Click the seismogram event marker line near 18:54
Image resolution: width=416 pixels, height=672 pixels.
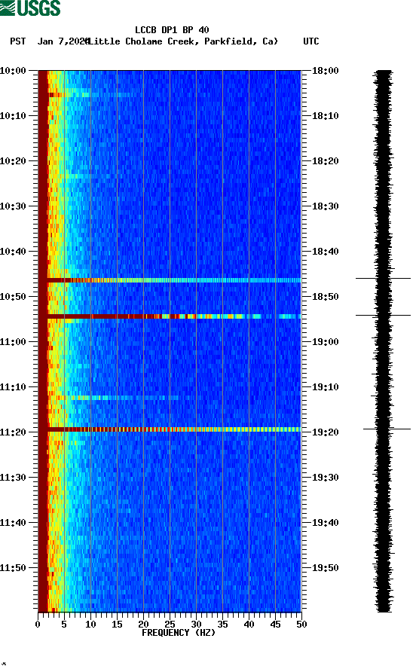point(383,316)
